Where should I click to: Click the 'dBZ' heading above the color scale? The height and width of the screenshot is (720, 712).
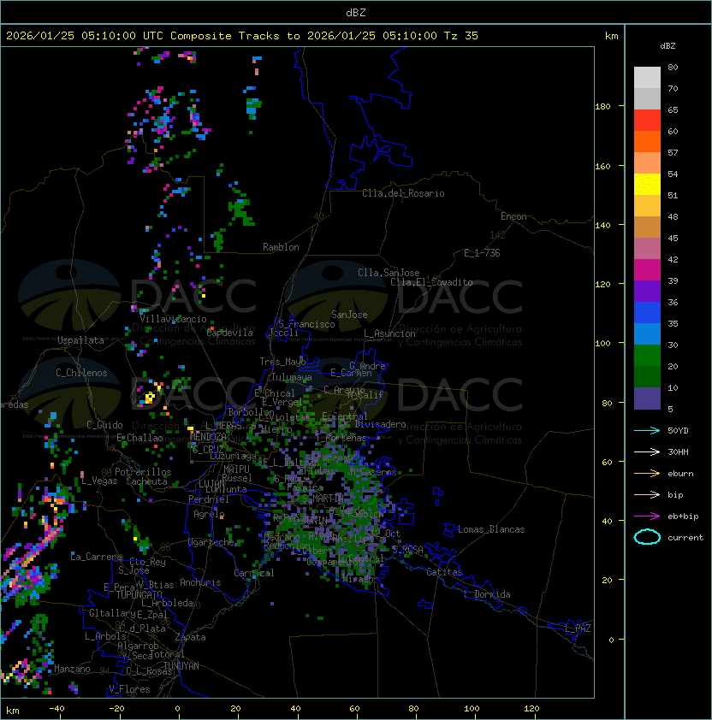pos(667,46)
